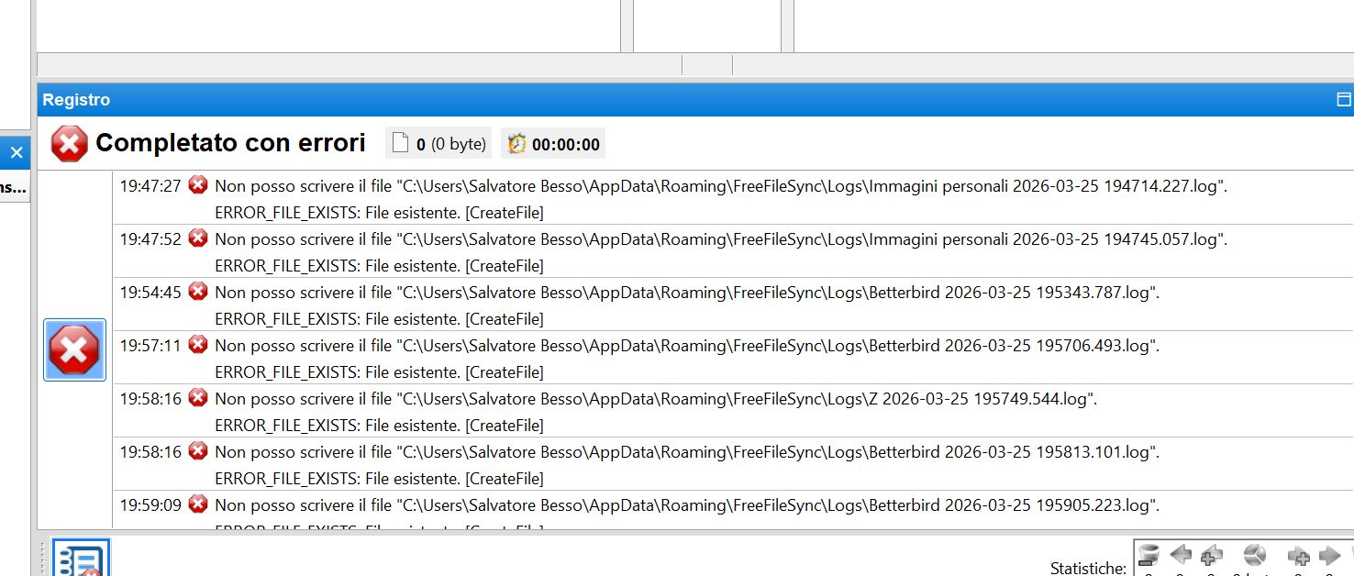This screenshot has width=1354, height=576.
Task: Click the delete-left statistics icon
Action: pos(1149,556)
